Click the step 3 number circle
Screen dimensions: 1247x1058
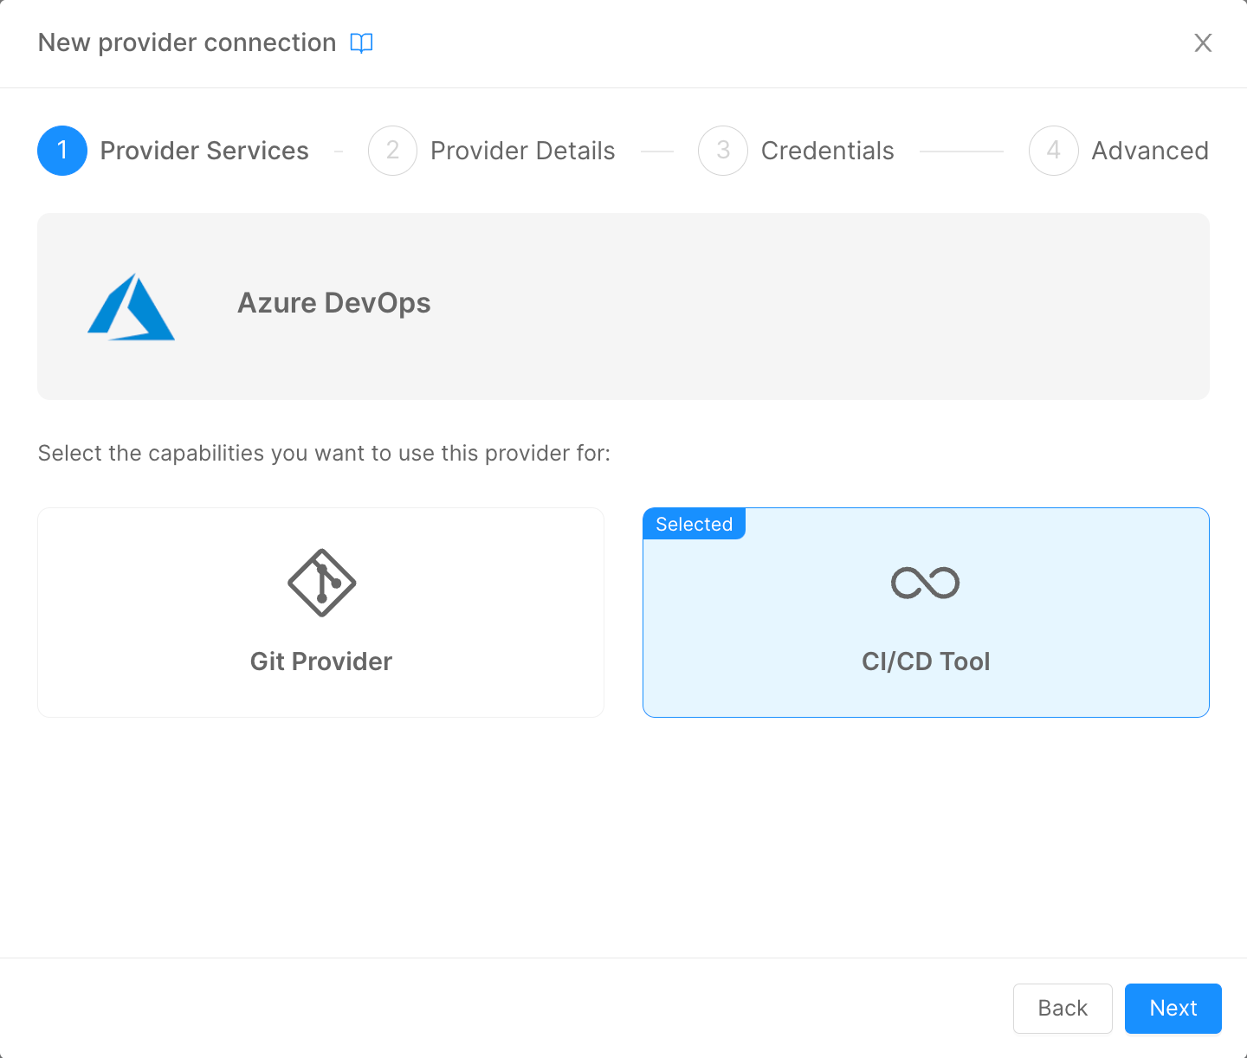[x=723, y=151]
